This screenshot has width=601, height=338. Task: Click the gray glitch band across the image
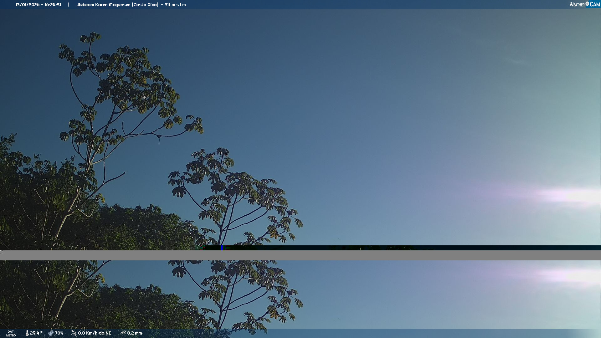(x=300, y=255)
